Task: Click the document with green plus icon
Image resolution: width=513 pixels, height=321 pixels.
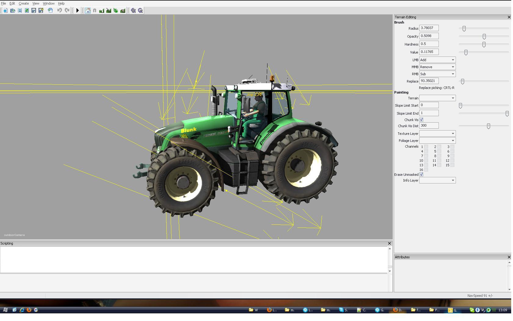Action: [50, 10]
